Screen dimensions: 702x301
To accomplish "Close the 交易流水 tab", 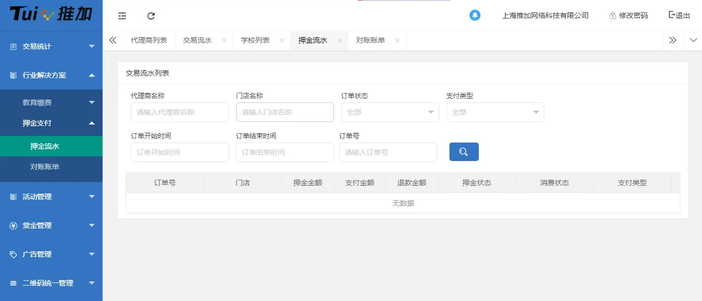I will point(224,40).
